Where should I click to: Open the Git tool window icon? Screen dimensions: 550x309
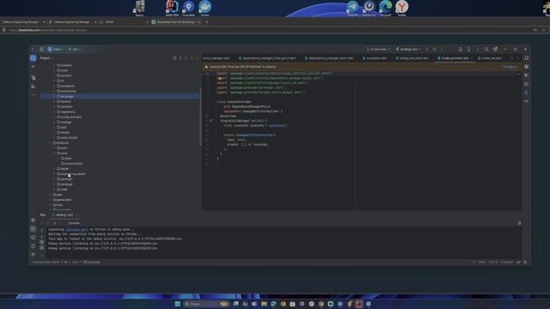(34, 255)
